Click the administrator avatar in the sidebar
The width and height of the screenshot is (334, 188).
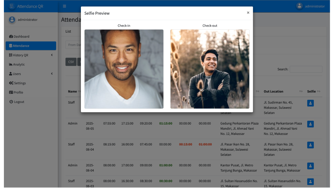[x=12, y=20]
